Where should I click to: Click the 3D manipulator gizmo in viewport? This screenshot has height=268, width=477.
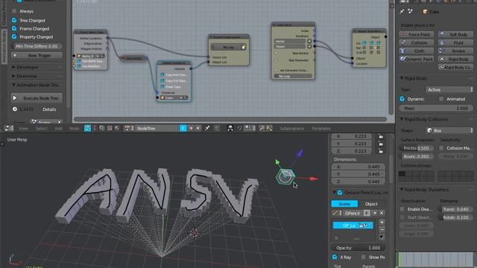point(285,176)
